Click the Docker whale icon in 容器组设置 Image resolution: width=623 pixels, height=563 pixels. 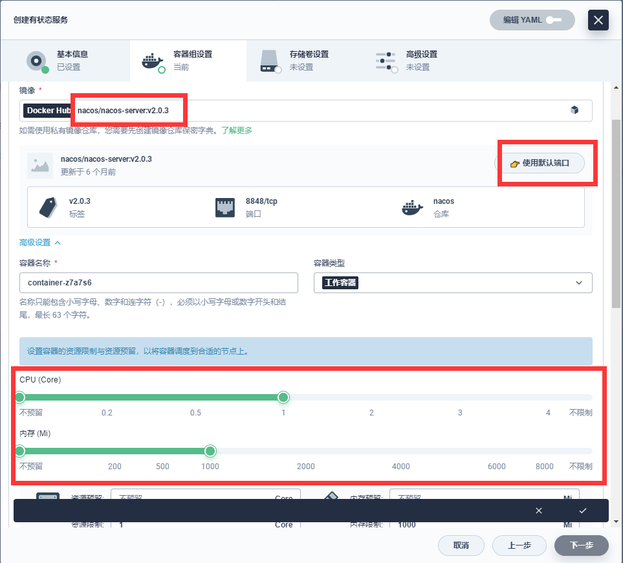[152, 61]
